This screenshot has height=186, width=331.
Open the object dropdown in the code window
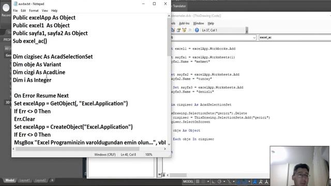(x=254, y=38)
